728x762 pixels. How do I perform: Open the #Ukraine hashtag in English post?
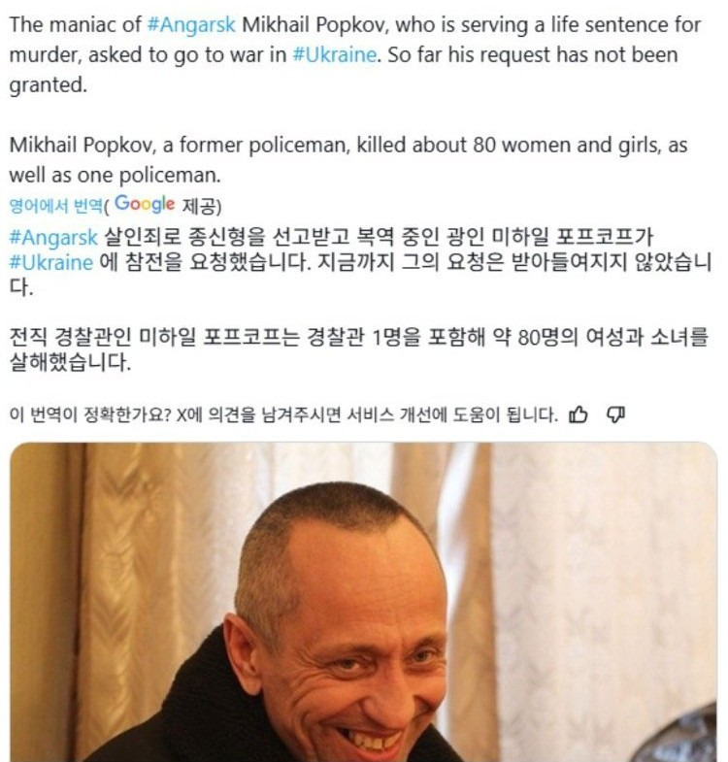point(334,55)
